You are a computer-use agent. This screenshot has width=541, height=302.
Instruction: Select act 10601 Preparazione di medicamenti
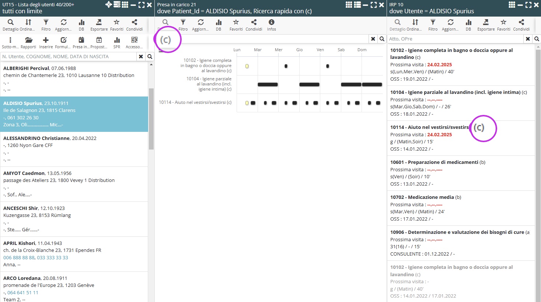point(461,173)
